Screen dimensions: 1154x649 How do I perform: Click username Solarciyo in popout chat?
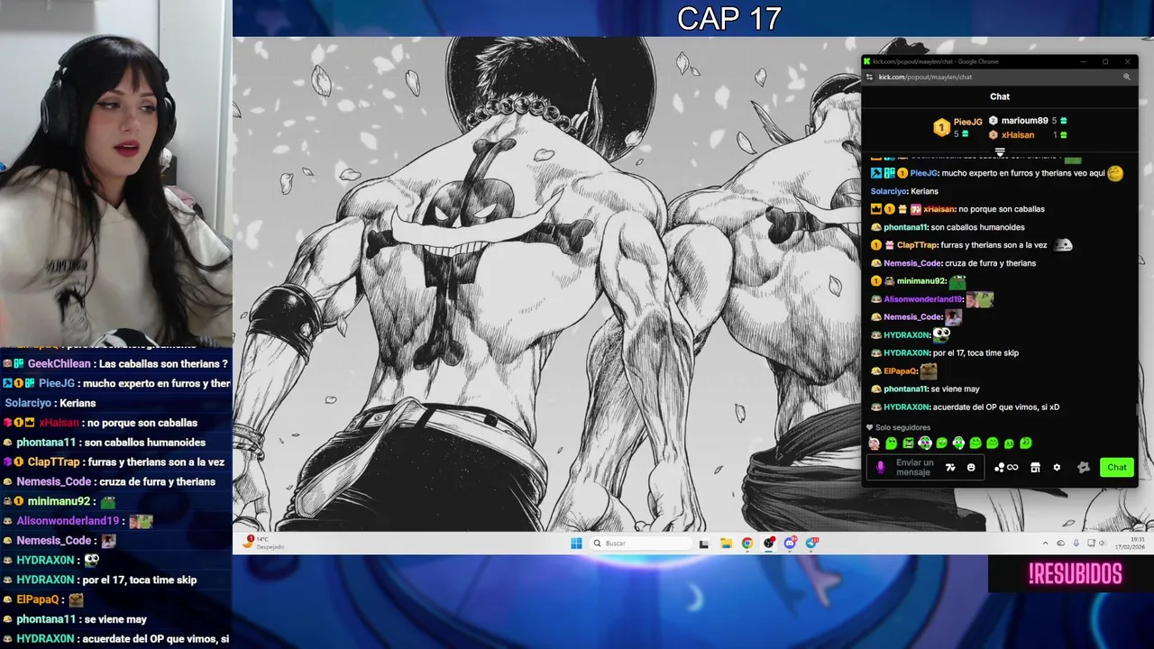(x=888, y=191)
